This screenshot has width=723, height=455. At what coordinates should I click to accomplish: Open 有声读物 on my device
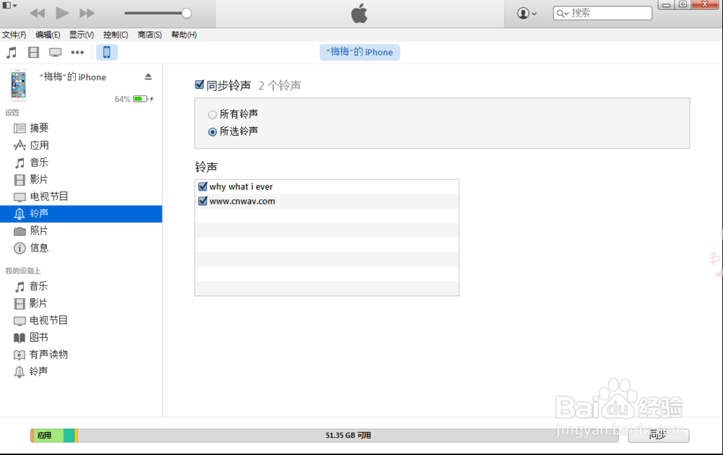pyautogui.click(x=81, y=354)
